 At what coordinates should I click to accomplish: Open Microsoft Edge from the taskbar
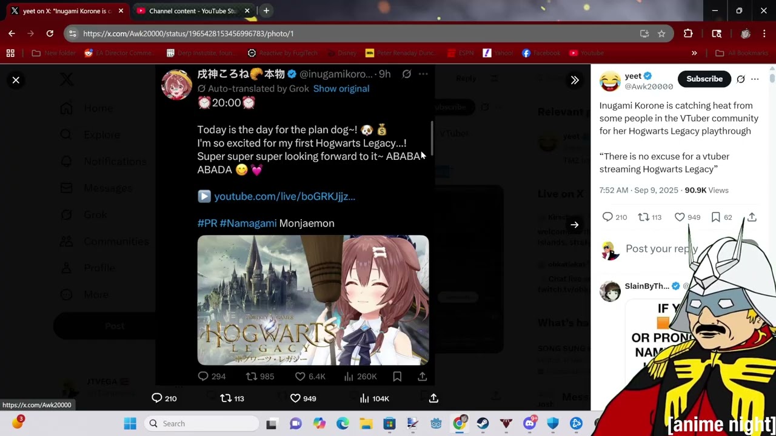(343, 423)
